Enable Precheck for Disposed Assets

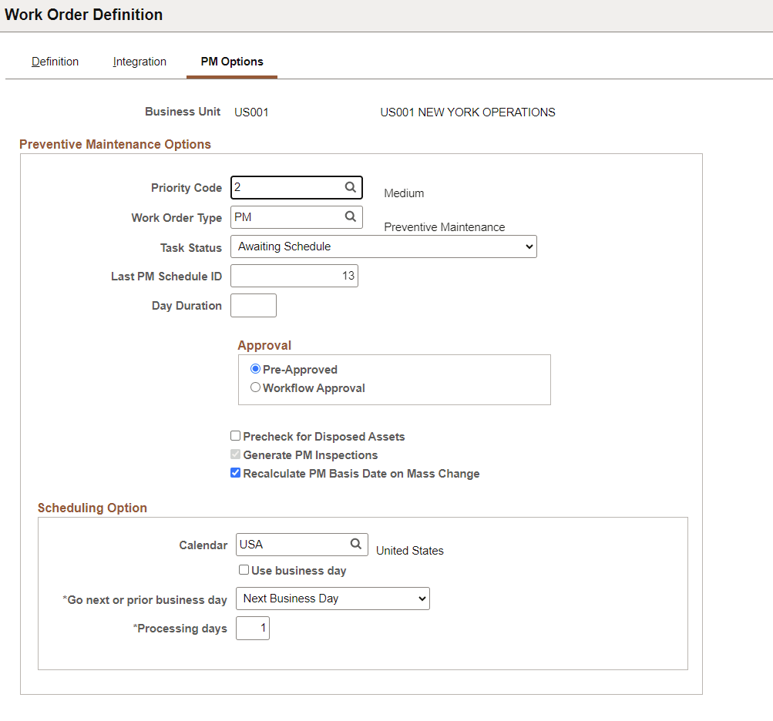coord(235,435)
